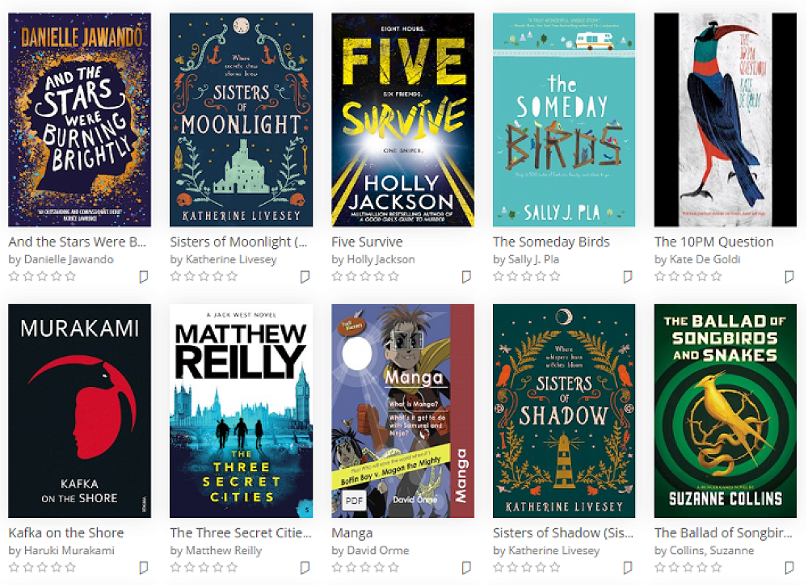The height and width of the screenshot is (585, 808).
Task: Bookmark The Three Secret Cities
Action: (305, 567)
